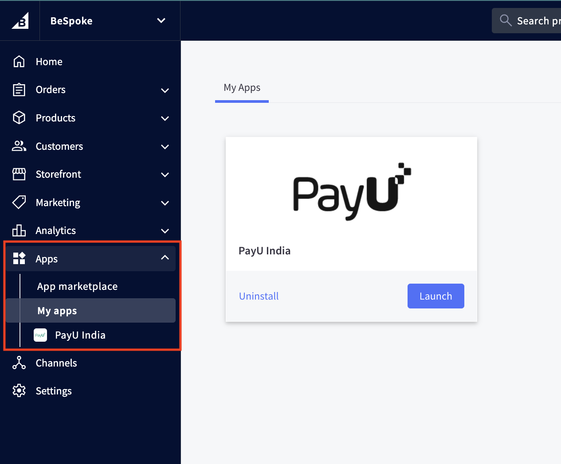
Task: Launch the PayU India app
Action: point(435,296)
